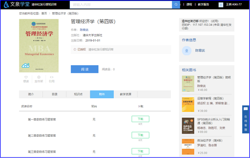Open the 课程 menu item
The image size is (250, 158).
pos(189,5)
